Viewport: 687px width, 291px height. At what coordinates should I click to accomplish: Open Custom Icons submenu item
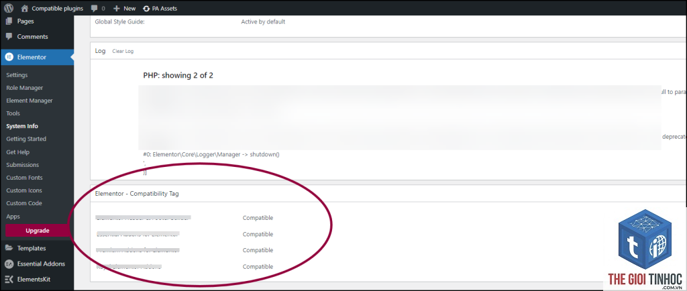click(x=24, y=190)
